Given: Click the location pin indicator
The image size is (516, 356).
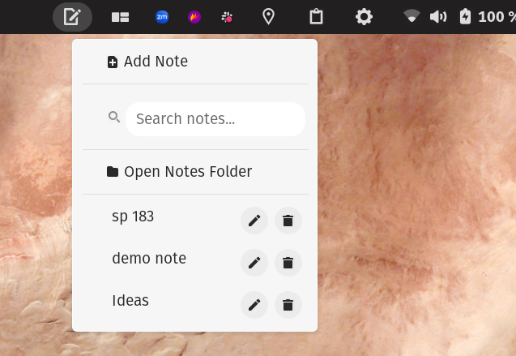Looking at the screenshot, I should tap(268, 16).
